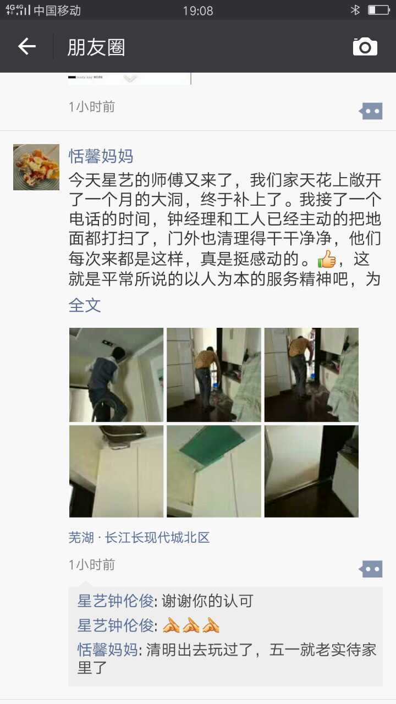
Task: View the last photo showing dark floor
Action: [311, 471]
